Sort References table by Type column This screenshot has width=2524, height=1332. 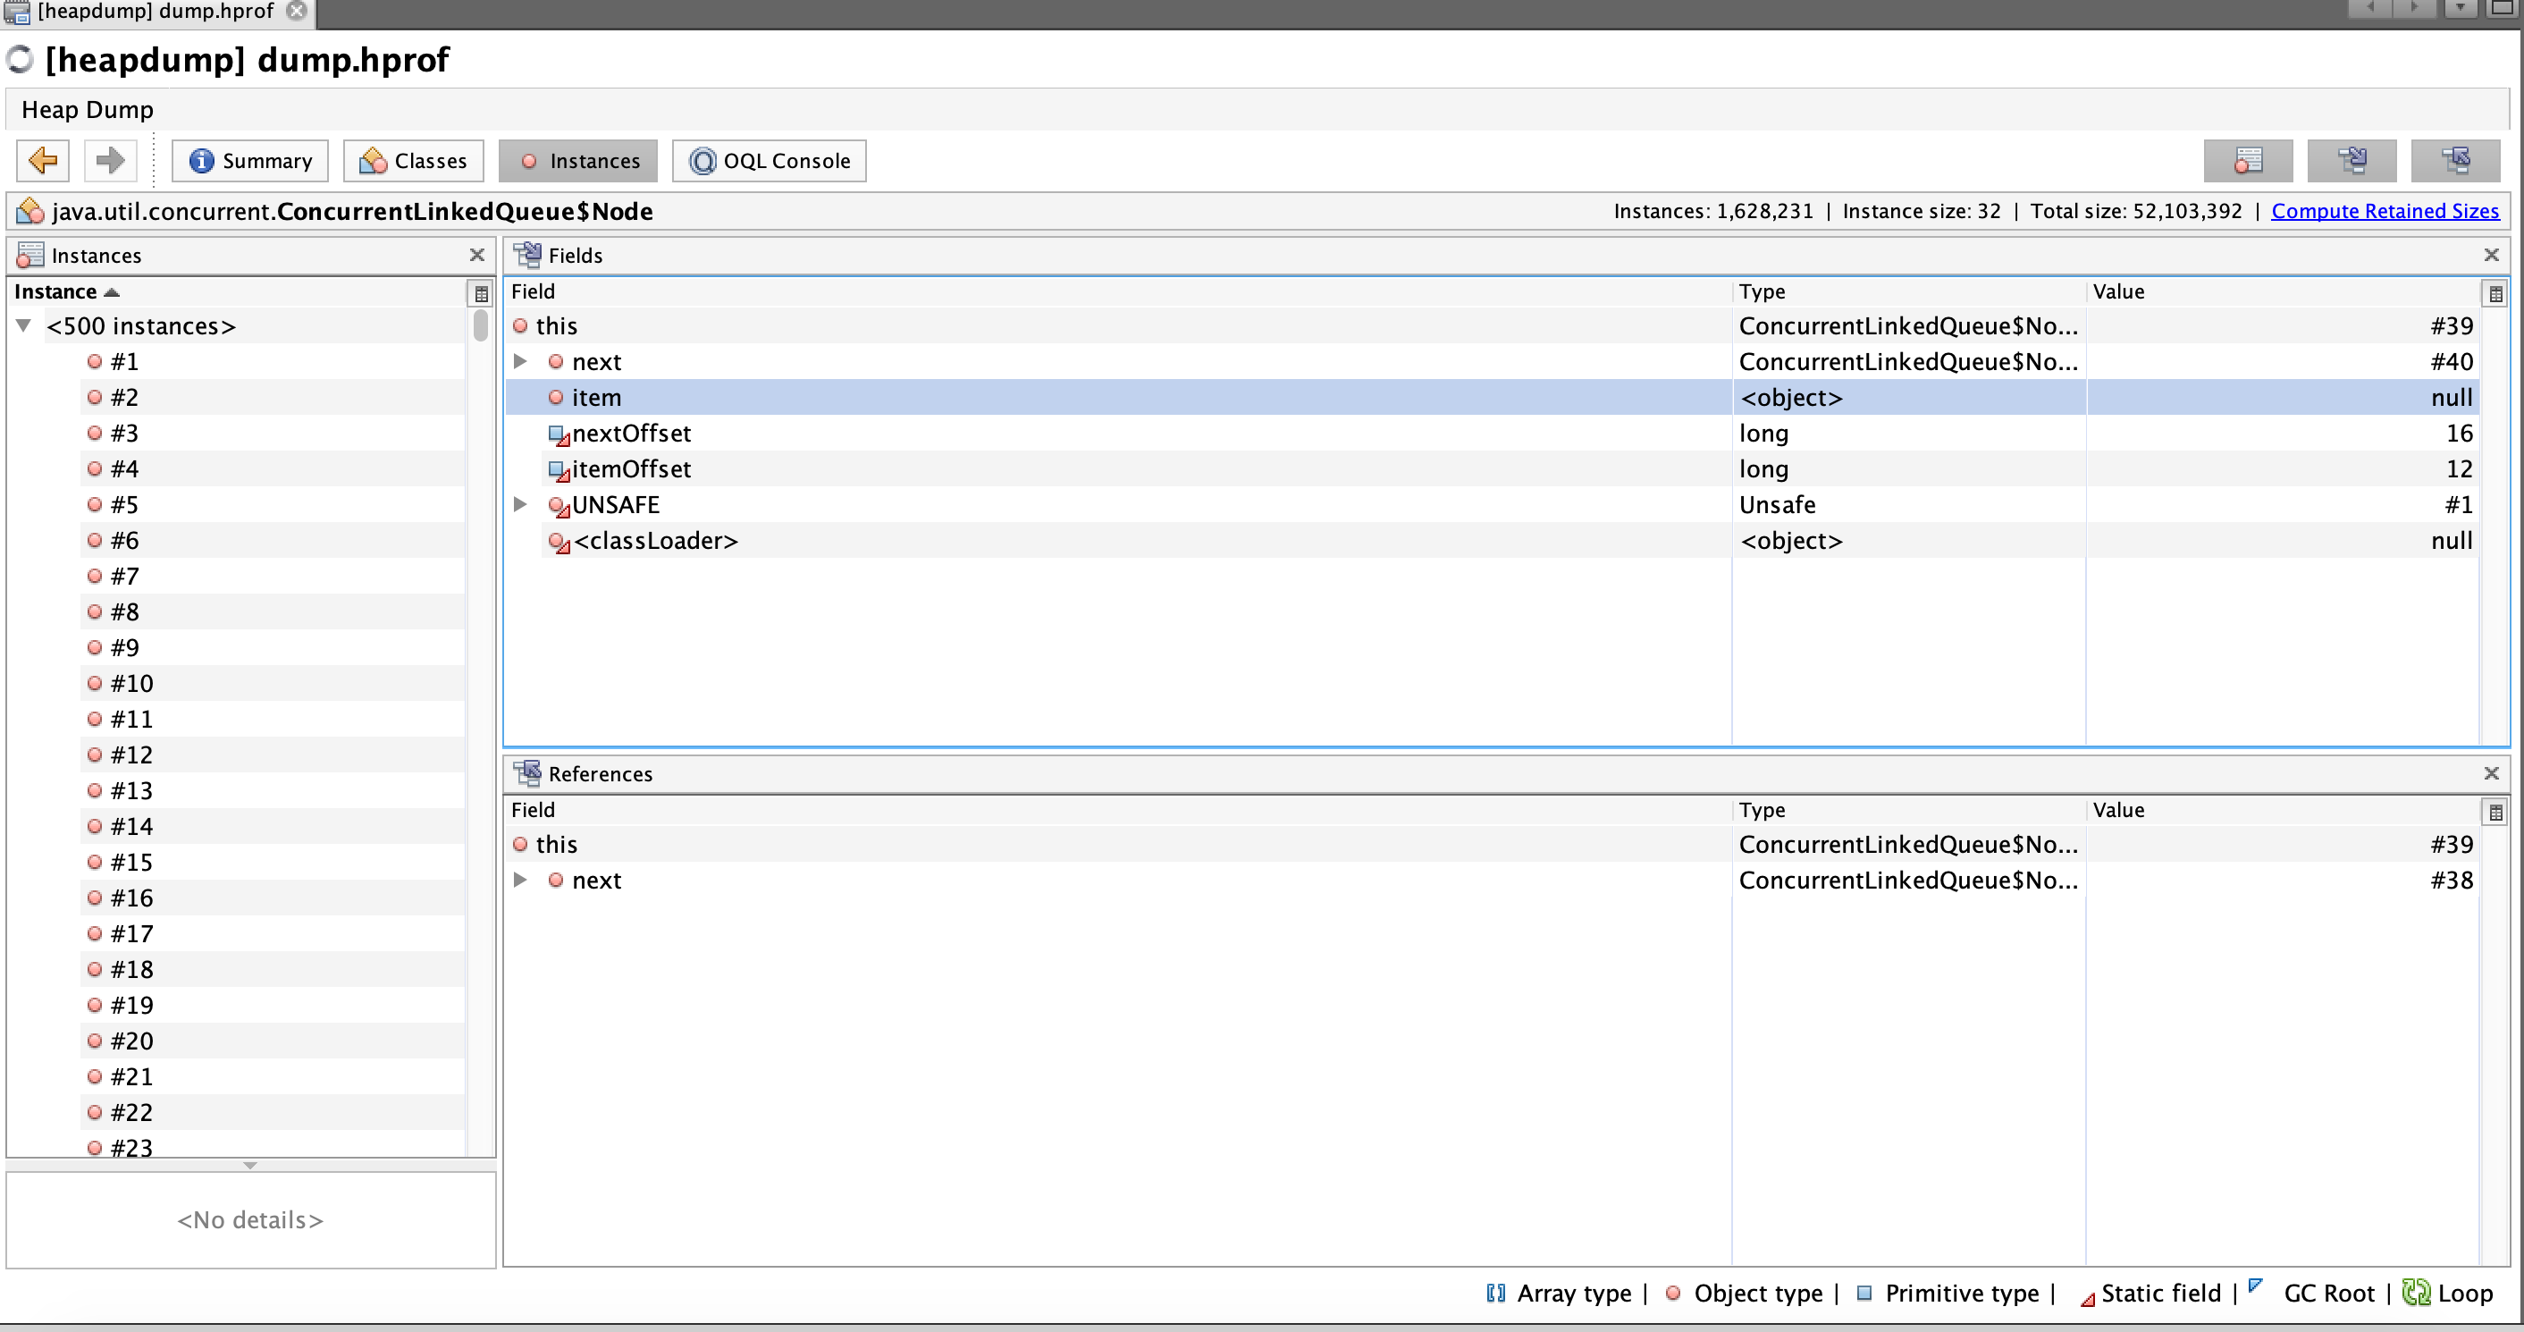tap(1909, 810)
